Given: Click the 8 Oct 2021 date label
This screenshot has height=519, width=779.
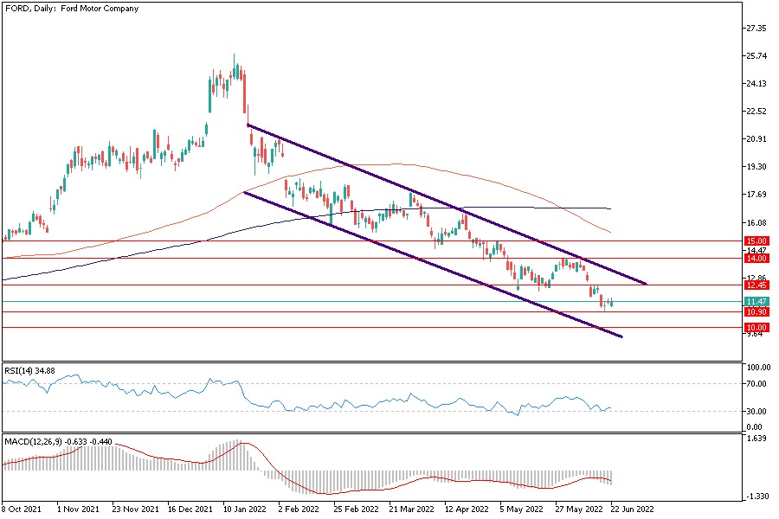Looking at the screenshot, I should [x=21, y=511].
